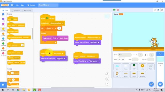Open the File menu

click(x=18, y=5)
